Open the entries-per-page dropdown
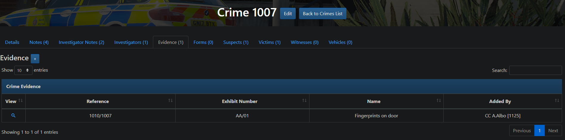This screenshot has height=140, width=565. click(x=23, y=70)
